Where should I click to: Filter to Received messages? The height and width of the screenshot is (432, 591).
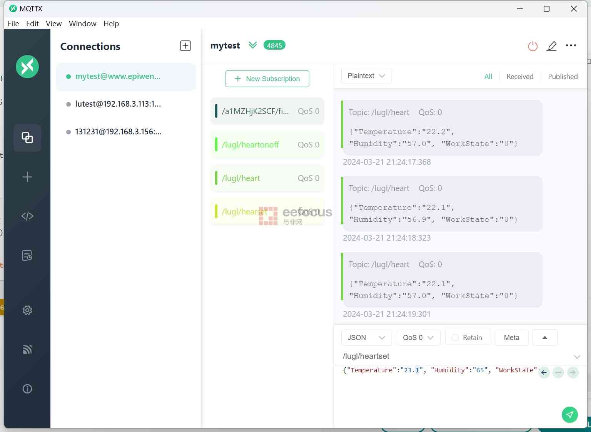pyautogui.click(x=520, y=76)
